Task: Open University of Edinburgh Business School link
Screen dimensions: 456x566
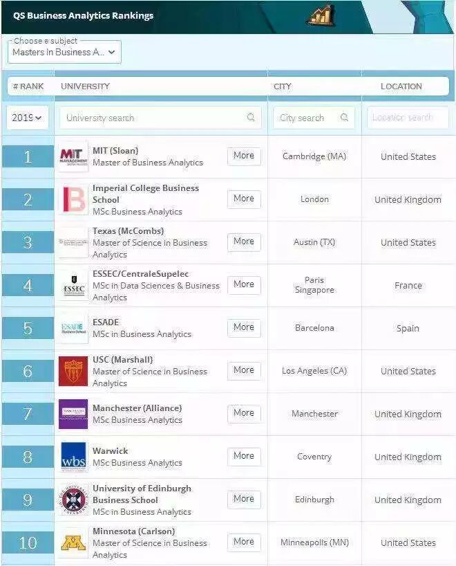Action: tap(142, 494)
